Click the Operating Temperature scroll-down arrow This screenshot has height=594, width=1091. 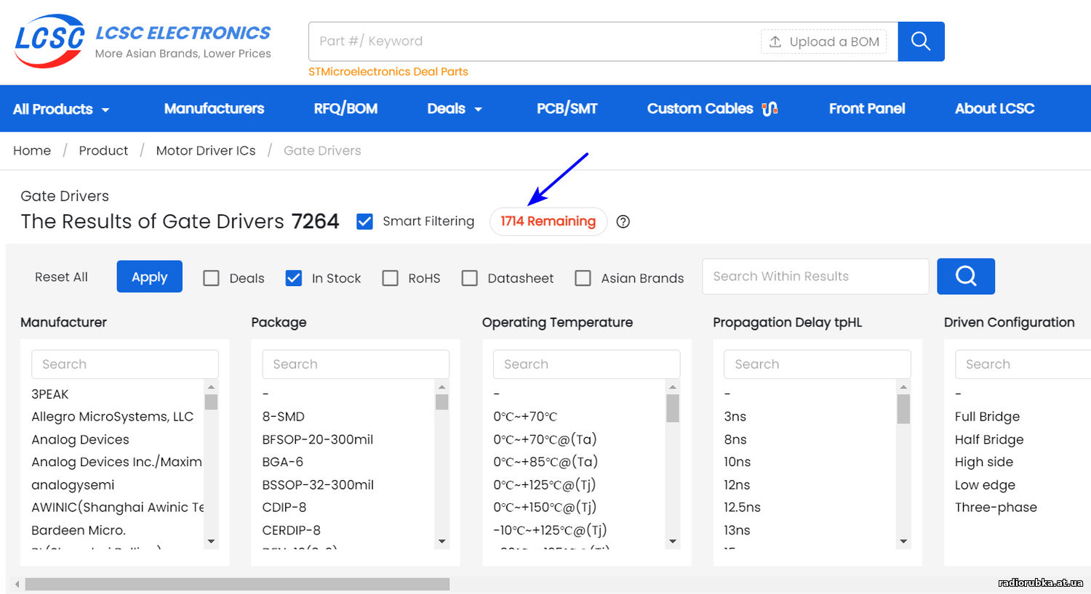click(x=673, y=541)
